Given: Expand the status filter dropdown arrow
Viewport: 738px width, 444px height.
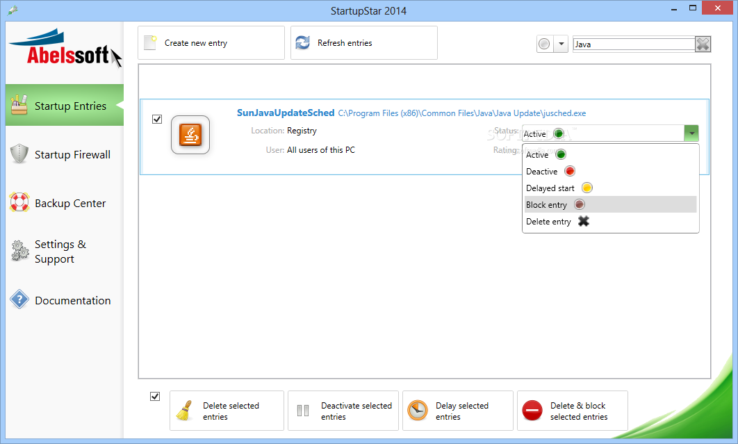Looking at the screenshot, I should [x=561, y=44].
